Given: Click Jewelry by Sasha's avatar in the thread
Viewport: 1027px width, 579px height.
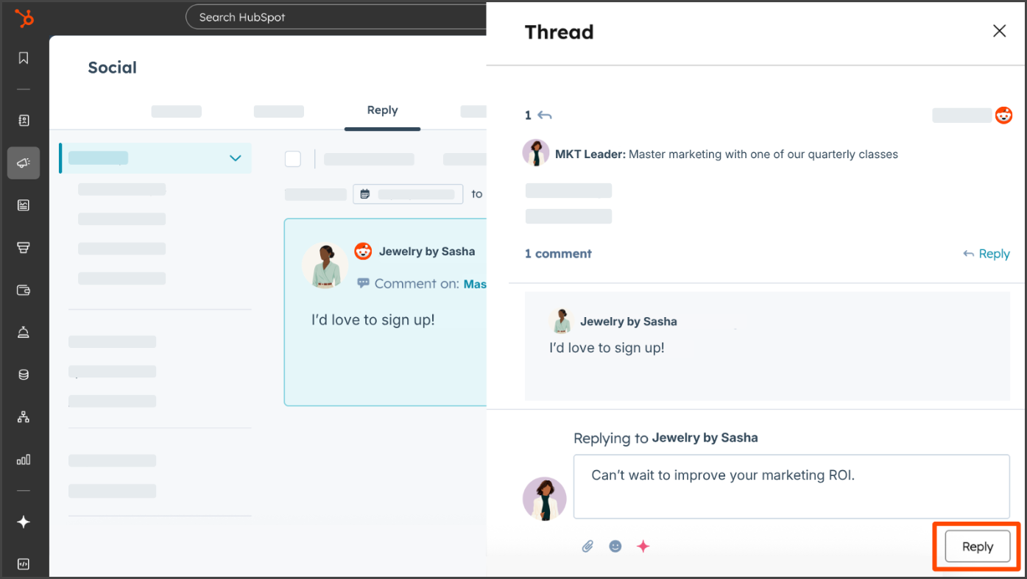Looking at the screenshot, I should coord(561,321).
